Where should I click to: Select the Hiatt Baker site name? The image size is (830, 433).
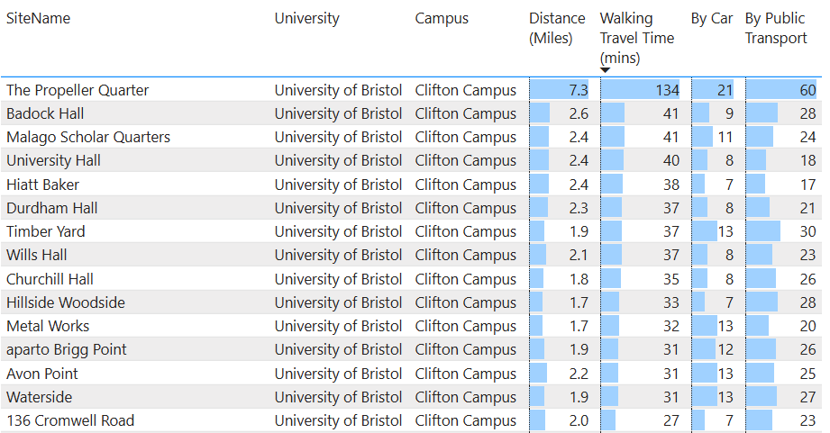[42, 185]
